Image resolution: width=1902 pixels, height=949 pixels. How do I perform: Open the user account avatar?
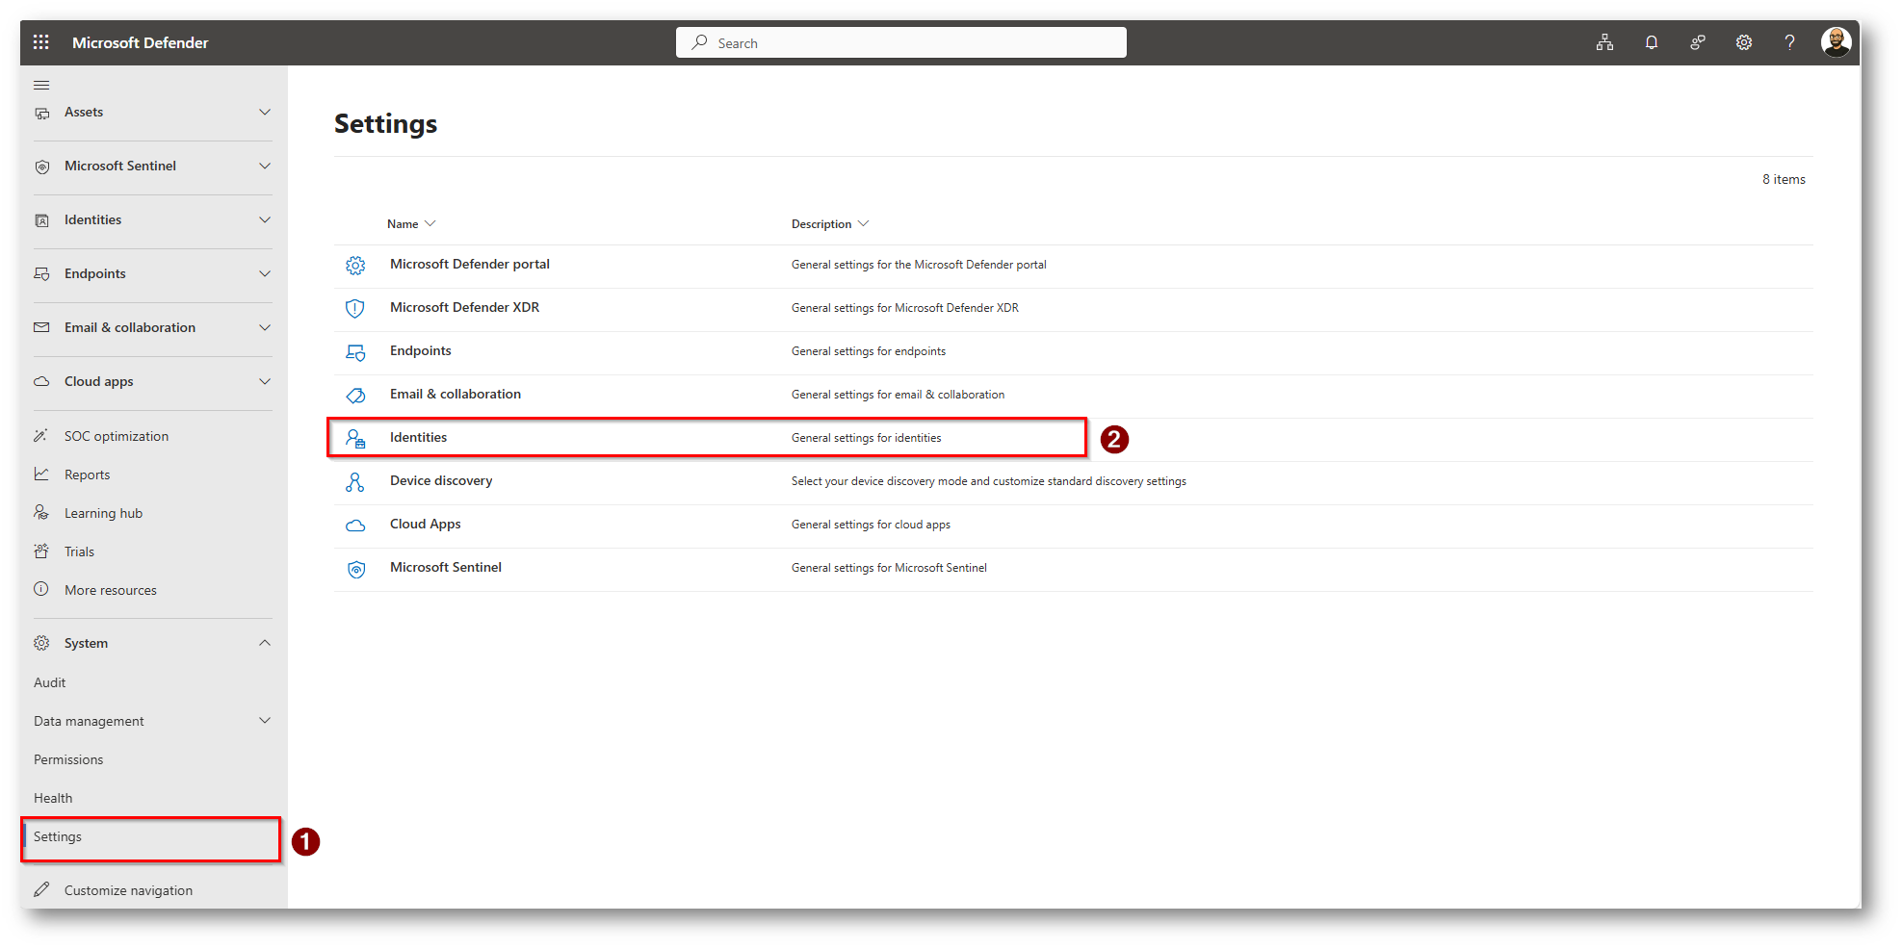coord(1837,42)
